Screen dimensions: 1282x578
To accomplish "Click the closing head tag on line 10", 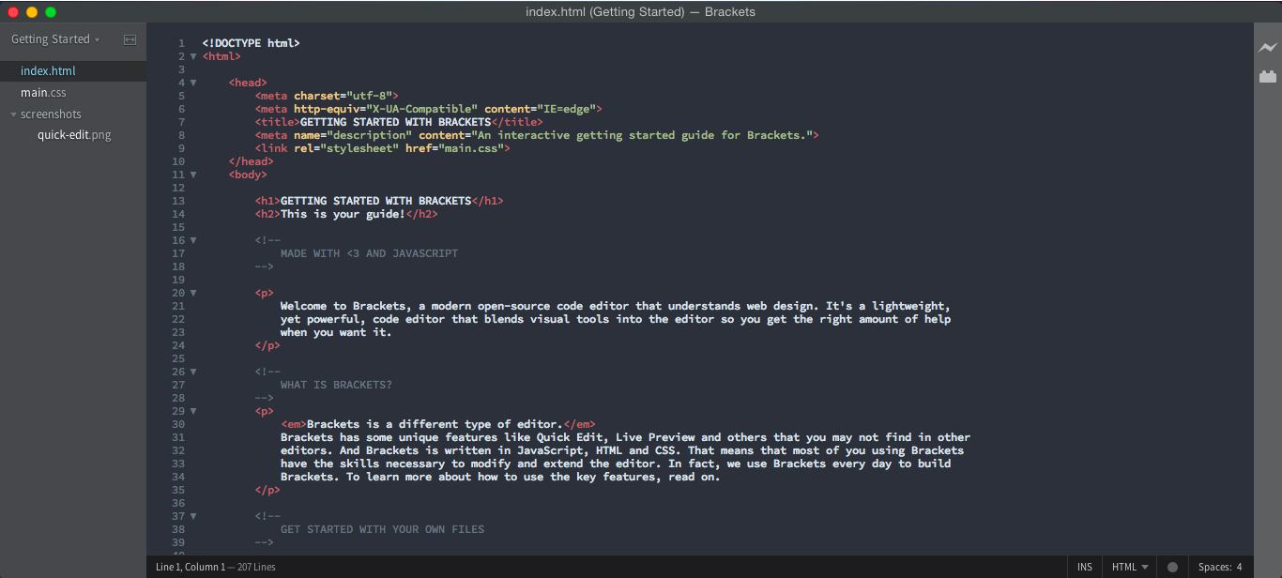I will pyautogui.click(x=251, y=161).
